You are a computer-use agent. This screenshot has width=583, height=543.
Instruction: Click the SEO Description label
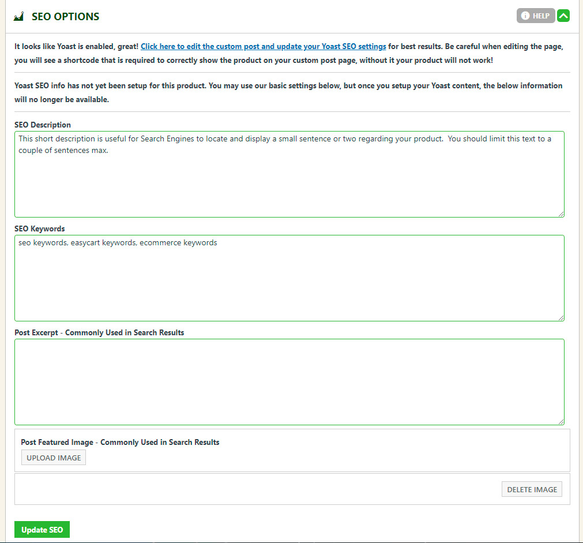click(x=43, y=125)
